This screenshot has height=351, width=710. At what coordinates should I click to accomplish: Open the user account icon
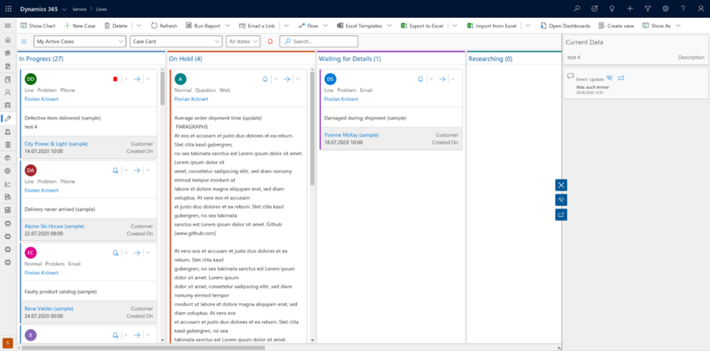pos(700,8)
